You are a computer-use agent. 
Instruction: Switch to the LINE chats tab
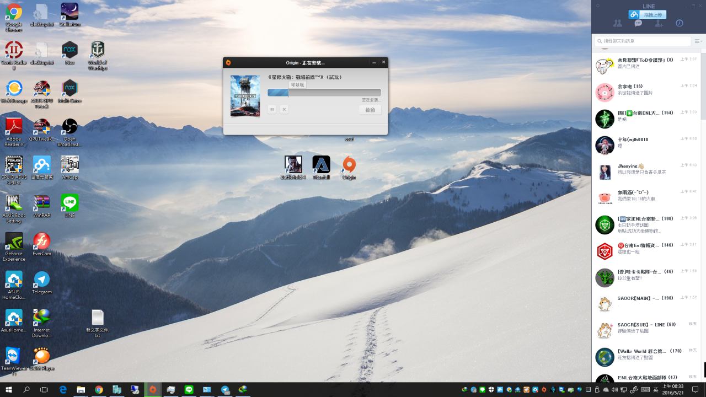[638, 24]
